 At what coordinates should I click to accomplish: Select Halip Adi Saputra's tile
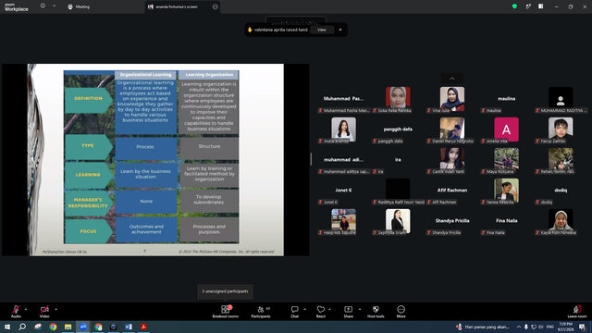click(343, 220)
